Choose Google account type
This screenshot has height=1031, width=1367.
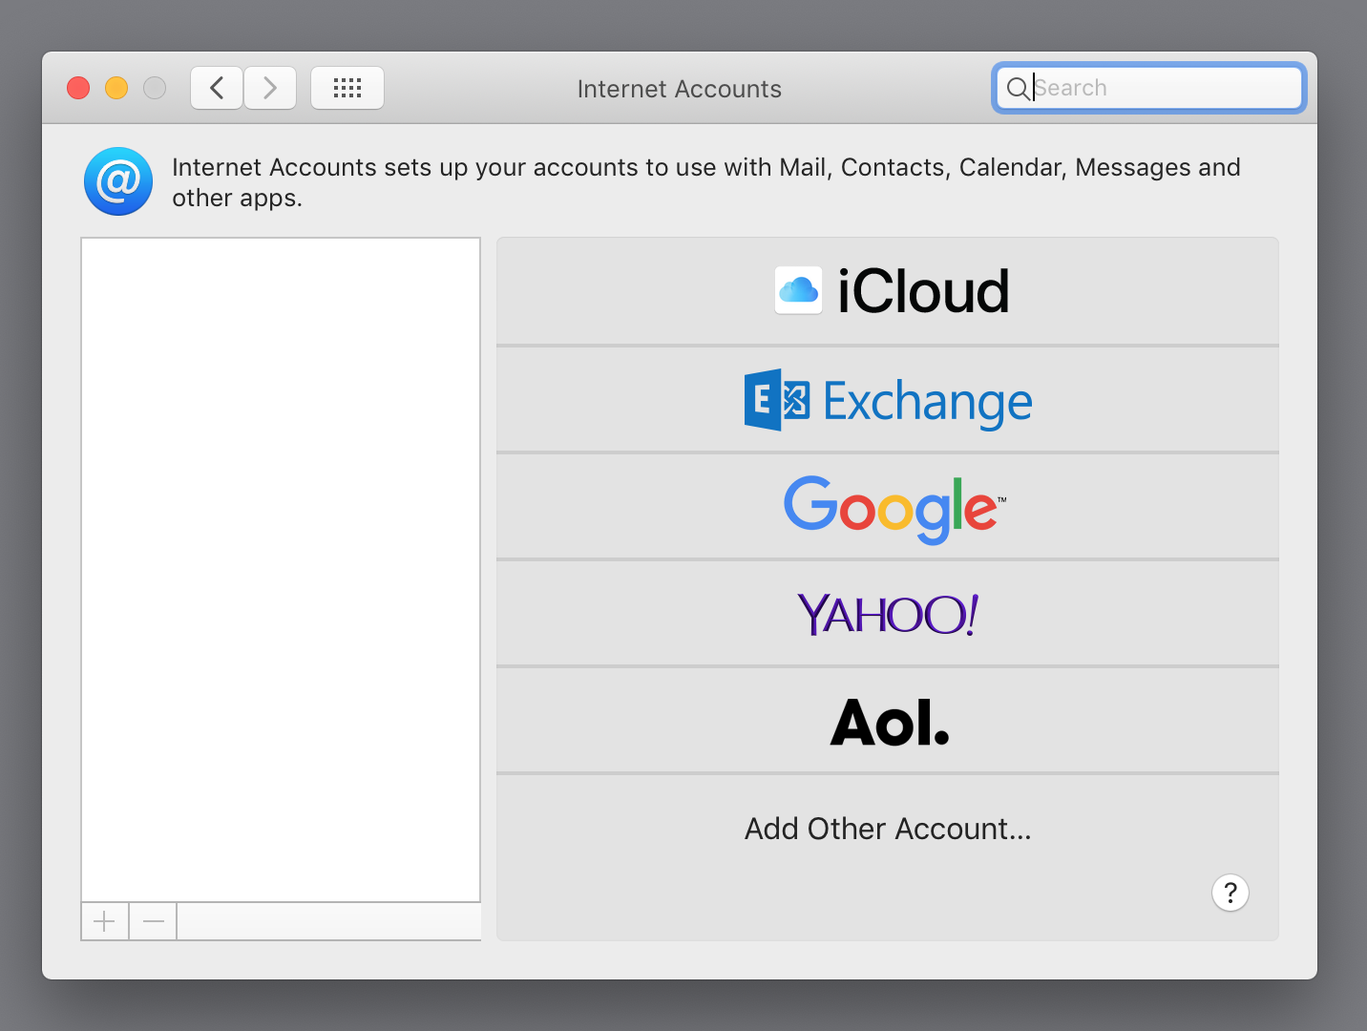[x=888, y=507]
